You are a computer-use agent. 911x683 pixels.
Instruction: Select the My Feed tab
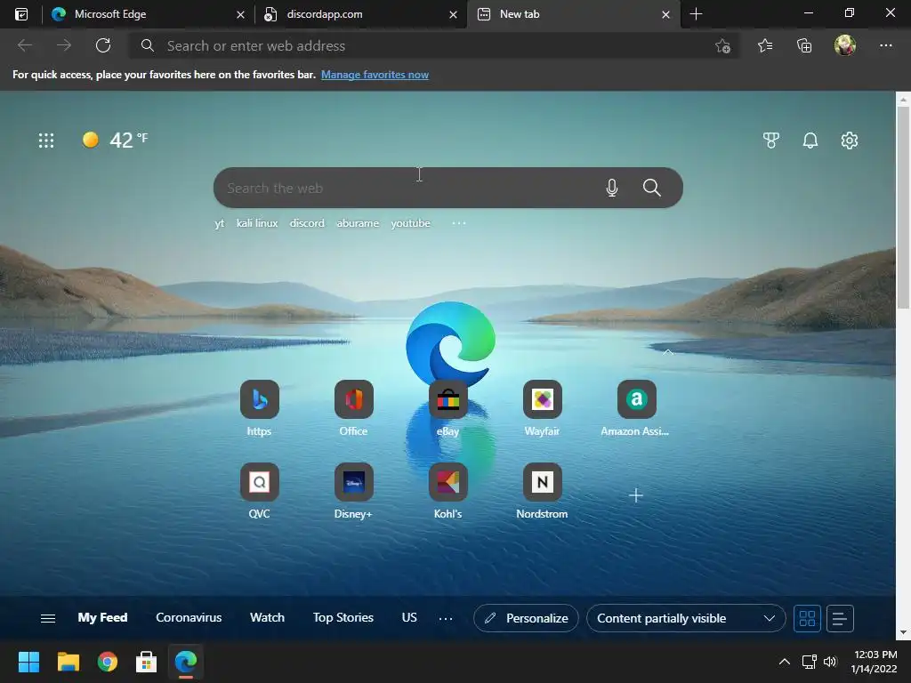click(102, 617)
